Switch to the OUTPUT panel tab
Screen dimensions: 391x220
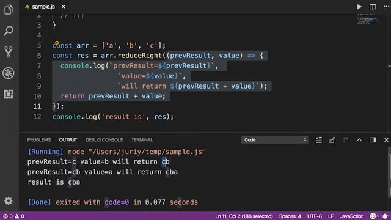point(68,140)
